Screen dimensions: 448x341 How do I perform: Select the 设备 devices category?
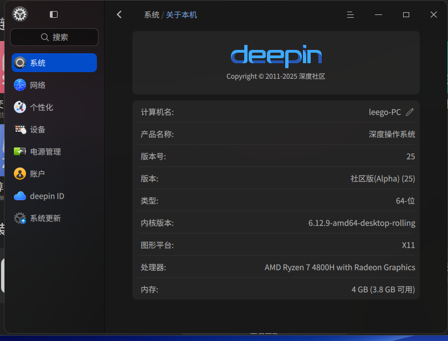(54, 129)
